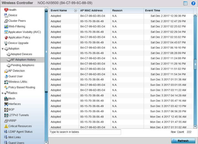The image size is (198, 144).
Task: Click table scrollbar up arrow
Action: (195, 15)
